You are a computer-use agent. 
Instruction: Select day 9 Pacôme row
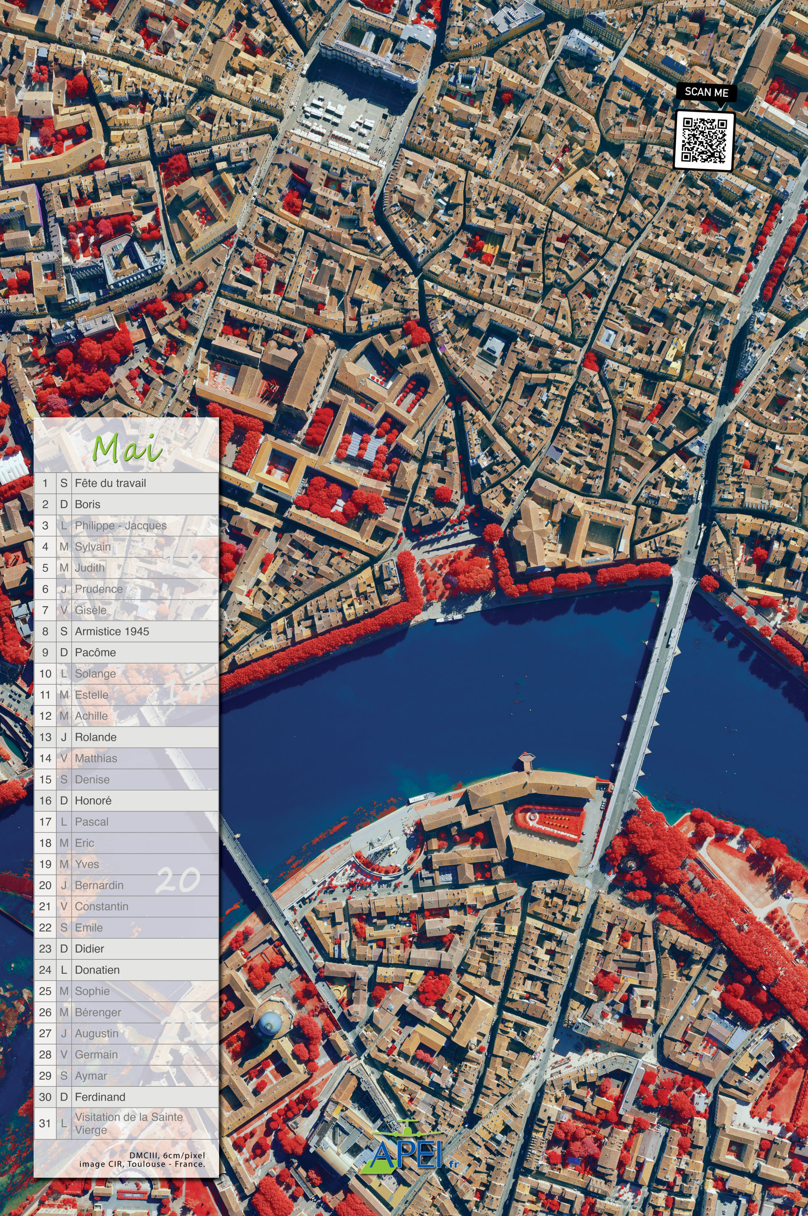point(126,652)
